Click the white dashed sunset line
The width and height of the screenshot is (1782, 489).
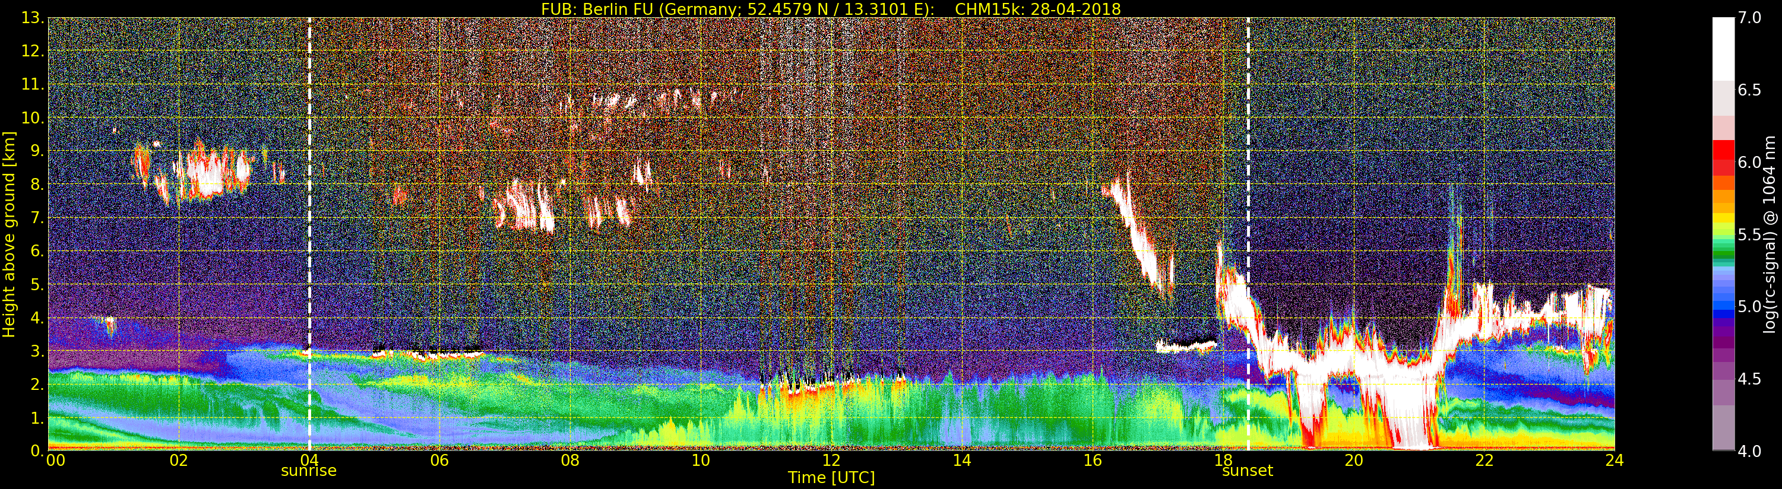(1248, 234)
